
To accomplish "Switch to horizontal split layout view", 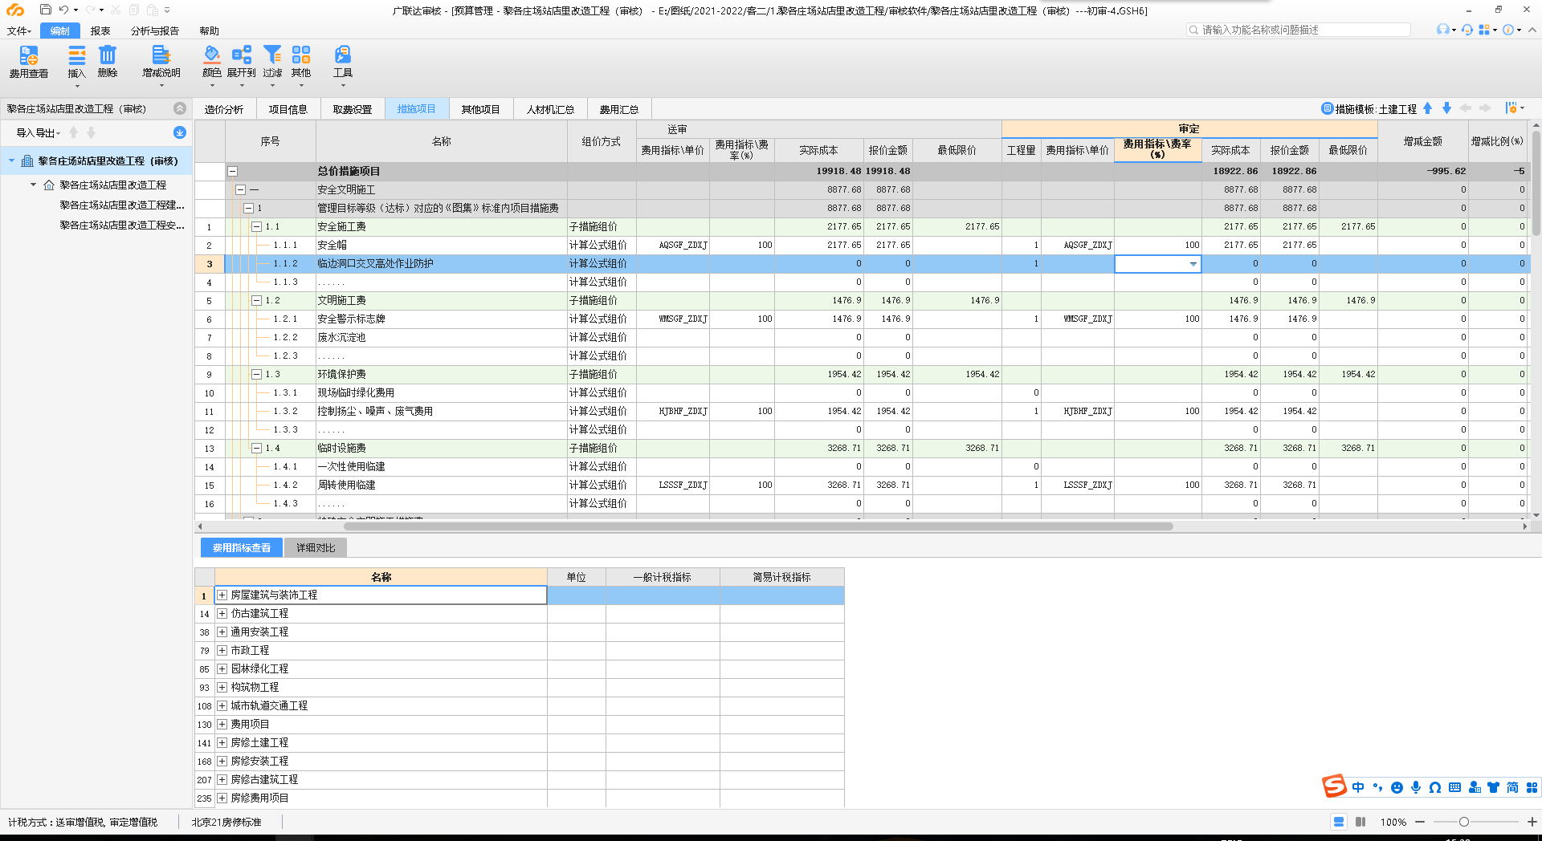I will pos(1339,822).
